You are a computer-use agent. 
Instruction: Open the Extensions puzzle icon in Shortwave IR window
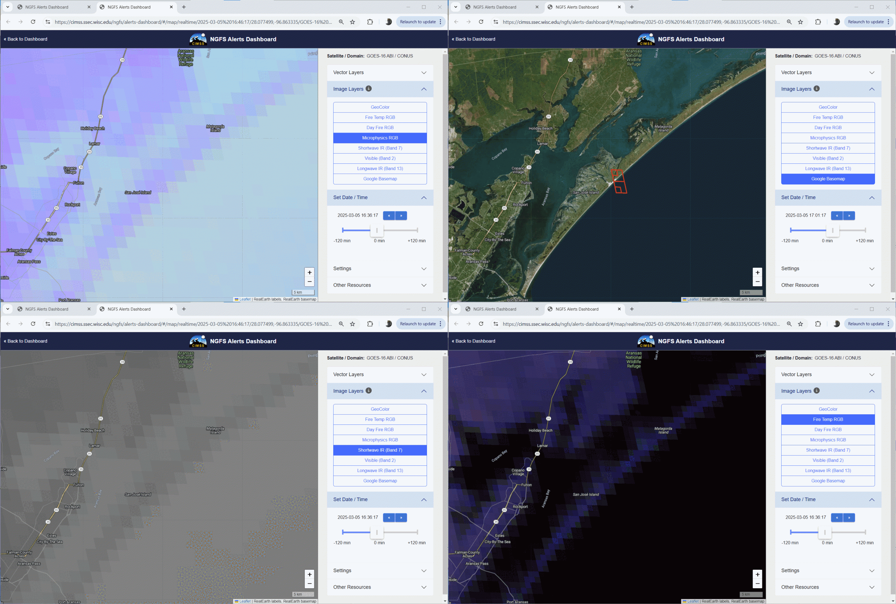pyautogui.click(x=370, y=324)
